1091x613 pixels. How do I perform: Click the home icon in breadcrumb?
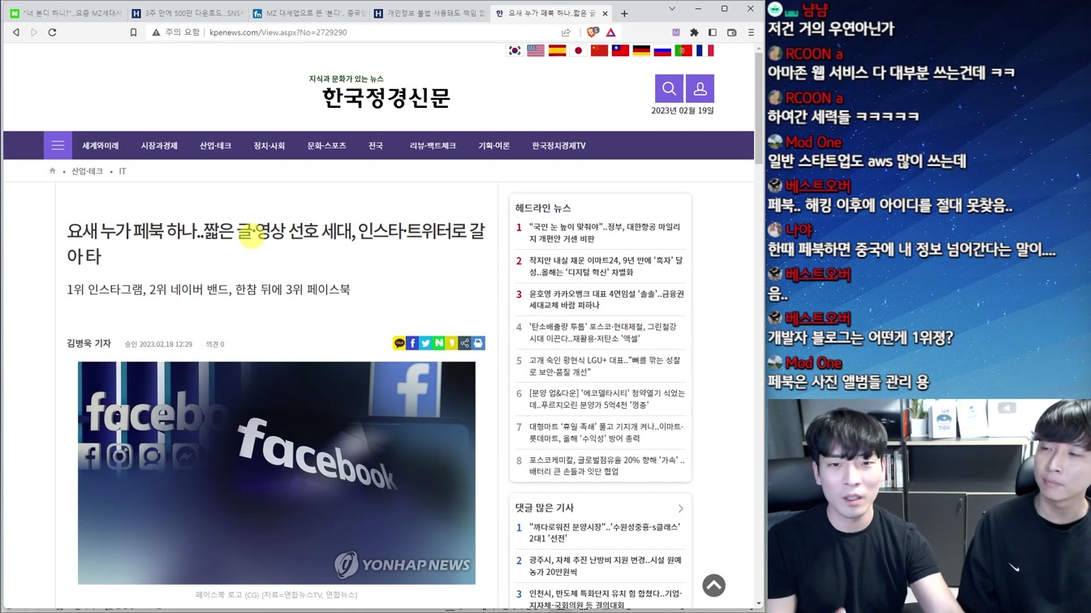coord(53,171)
